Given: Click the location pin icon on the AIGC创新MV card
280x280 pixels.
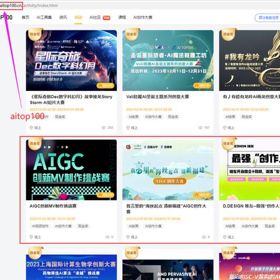Looking at the screenshot, I should coord(31,237).
